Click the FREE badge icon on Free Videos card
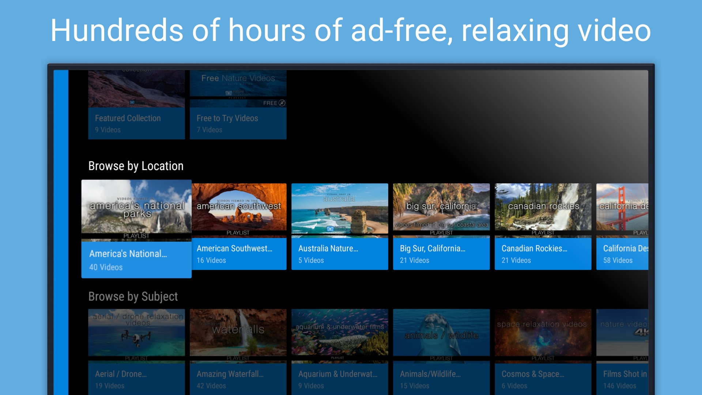 click(x=282, y=103)
